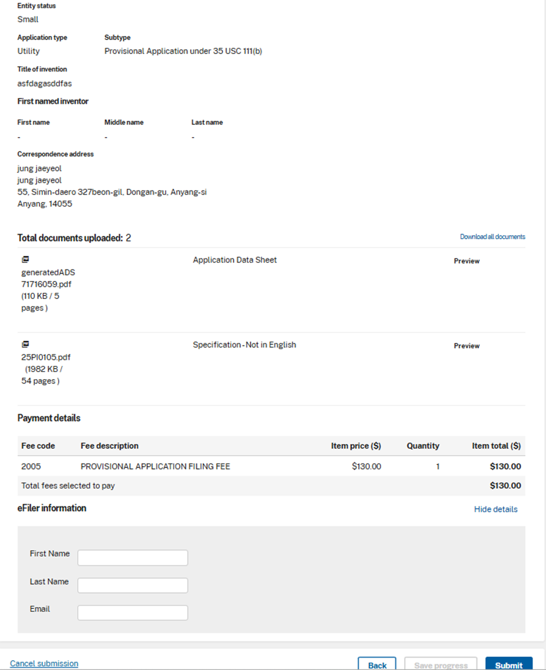The width and height of the screenshot is (546, 670).
Task: Click the Quantity column header
Action: (423, 446)
